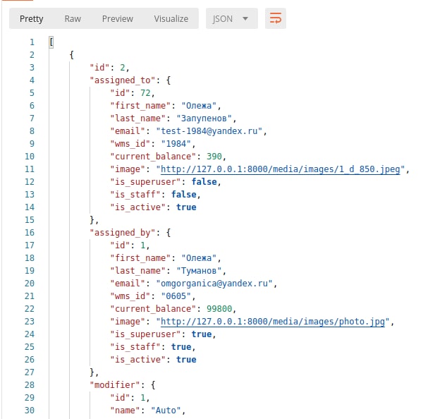Click the wms_id value "0605"
447x419 pixels.
click(176, 296)
